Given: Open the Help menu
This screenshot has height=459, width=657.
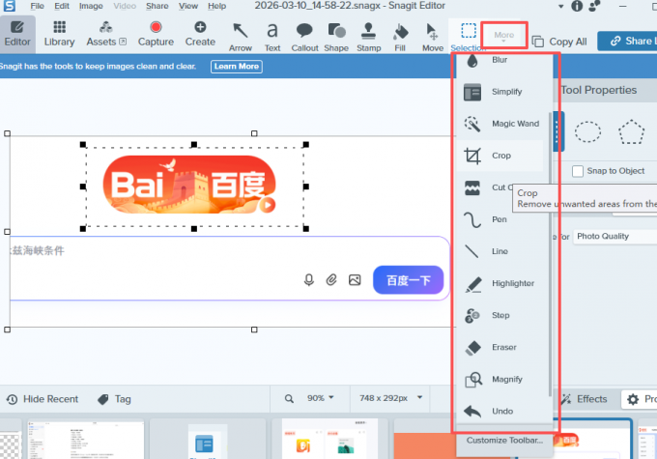Looking at the screenshot, I should [x=216, y=6].
